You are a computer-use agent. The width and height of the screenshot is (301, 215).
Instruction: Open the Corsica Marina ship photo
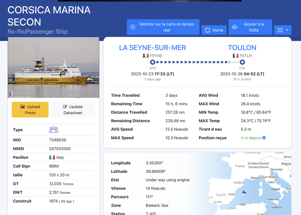point(53,67)
